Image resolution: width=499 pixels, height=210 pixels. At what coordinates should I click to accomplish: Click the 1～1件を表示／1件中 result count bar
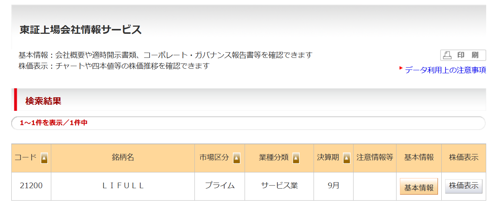coord(248,123)
